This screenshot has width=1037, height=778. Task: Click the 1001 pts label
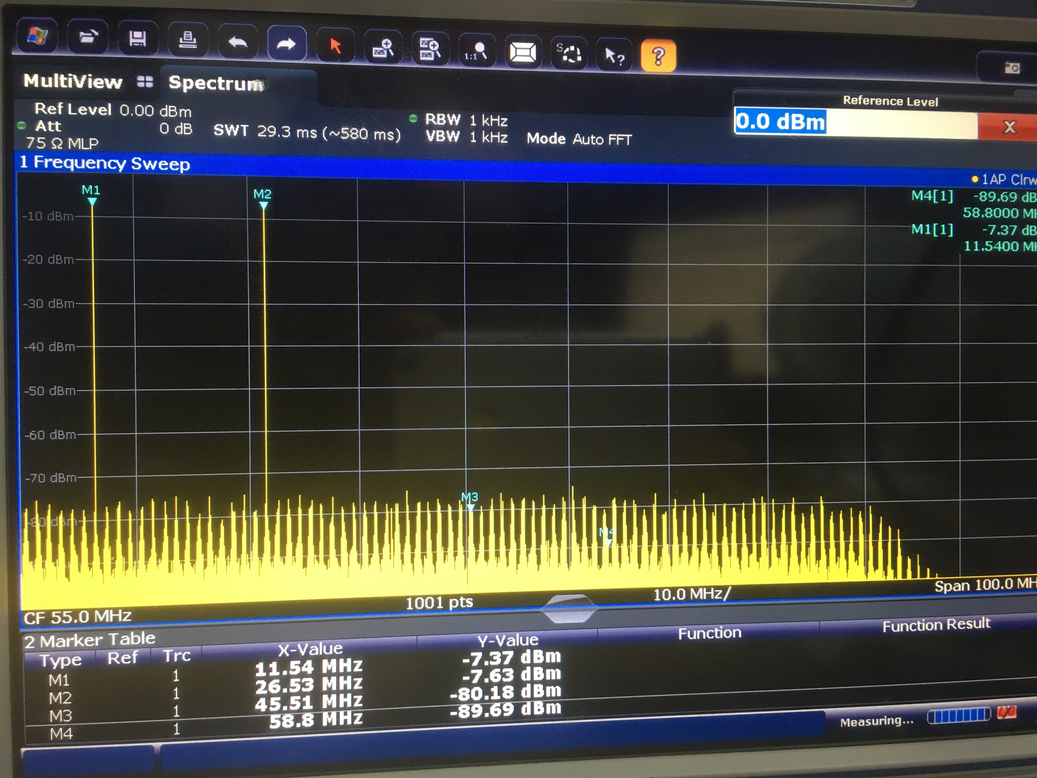click(x=439, y=602)
